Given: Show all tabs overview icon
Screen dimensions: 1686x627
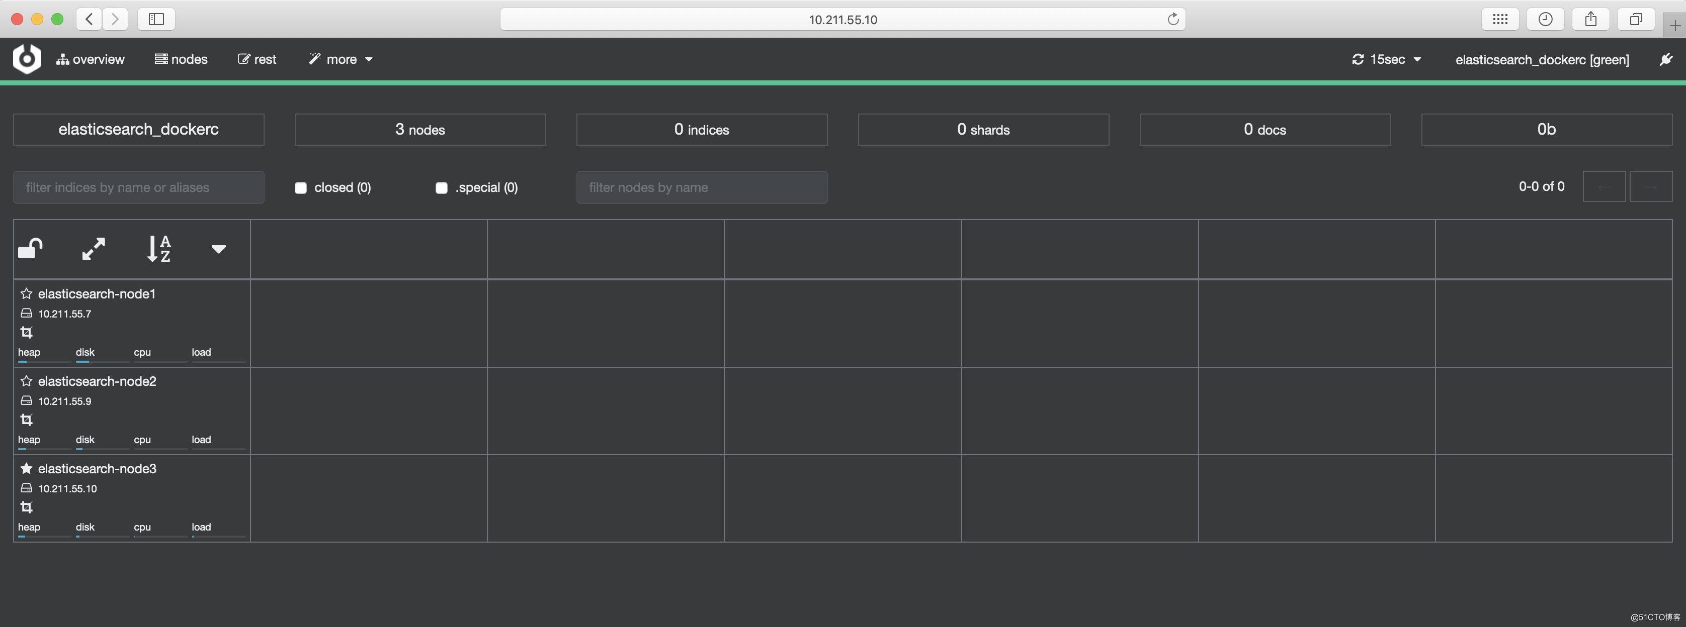Looking at the screenshot, I should click(x=1636, y=19).
